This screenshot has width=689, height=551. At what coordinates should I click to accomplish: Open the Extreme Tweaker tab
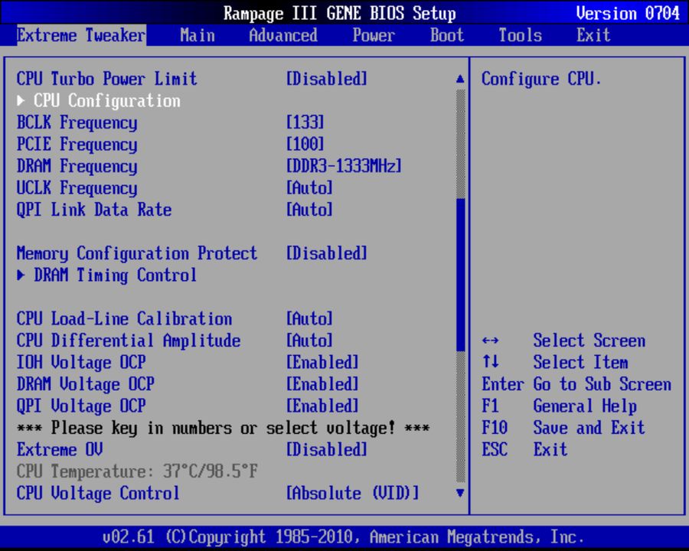[81, 35]
